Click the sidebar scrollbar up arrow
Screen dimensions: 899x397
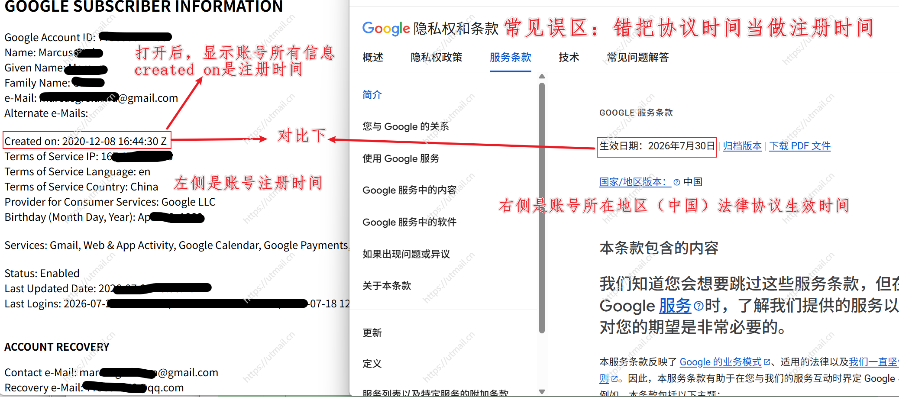point(542,77)
